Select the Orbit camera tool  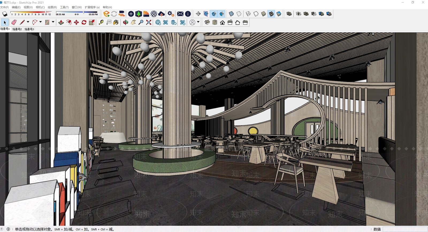(125, 22)
